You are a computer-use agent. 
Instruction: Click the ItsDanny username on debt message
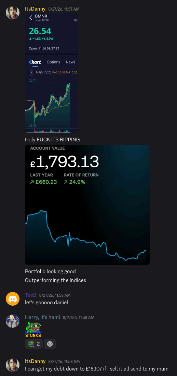pyautogui.click(x=35, y=361)
